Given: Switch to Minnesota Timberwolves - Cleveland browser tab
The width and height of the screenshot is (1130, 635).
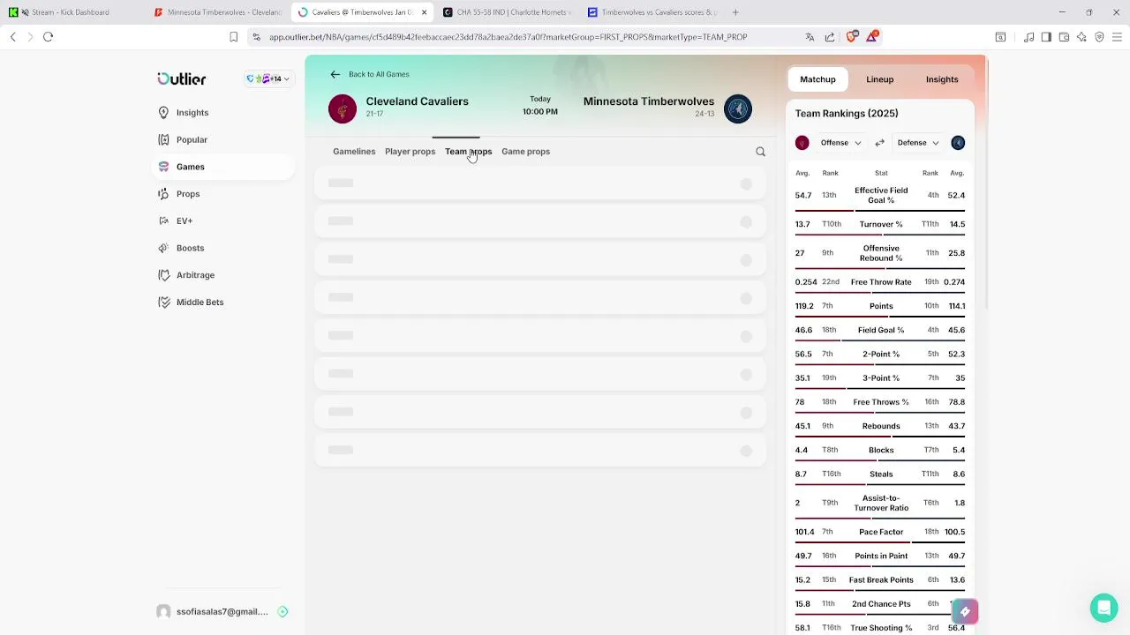Looking at the screenshot, I should tap(217, 12).
